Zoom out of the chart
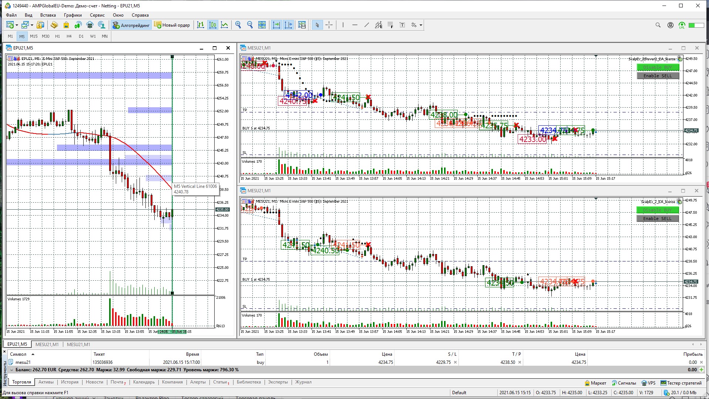Image resolution: width=709 pixels, height=399 pixels. (x=250, y=25)
